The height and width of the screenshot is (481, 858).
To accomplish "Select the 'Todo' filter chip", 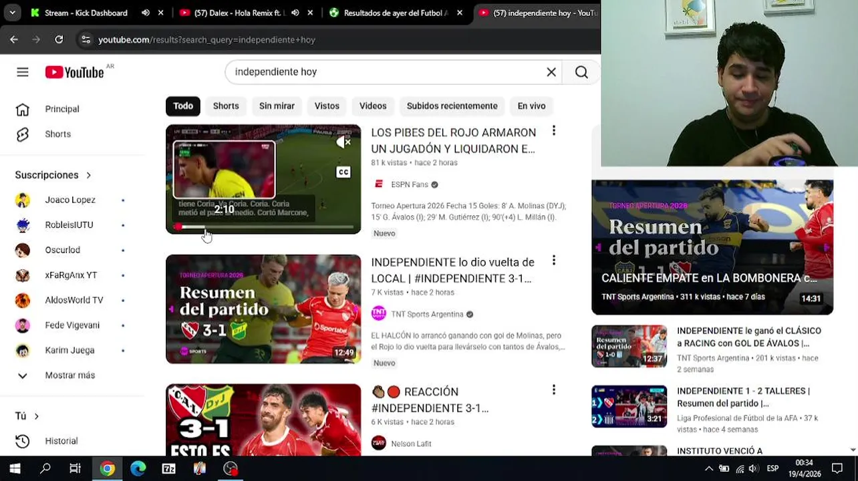I will [183, 106].
